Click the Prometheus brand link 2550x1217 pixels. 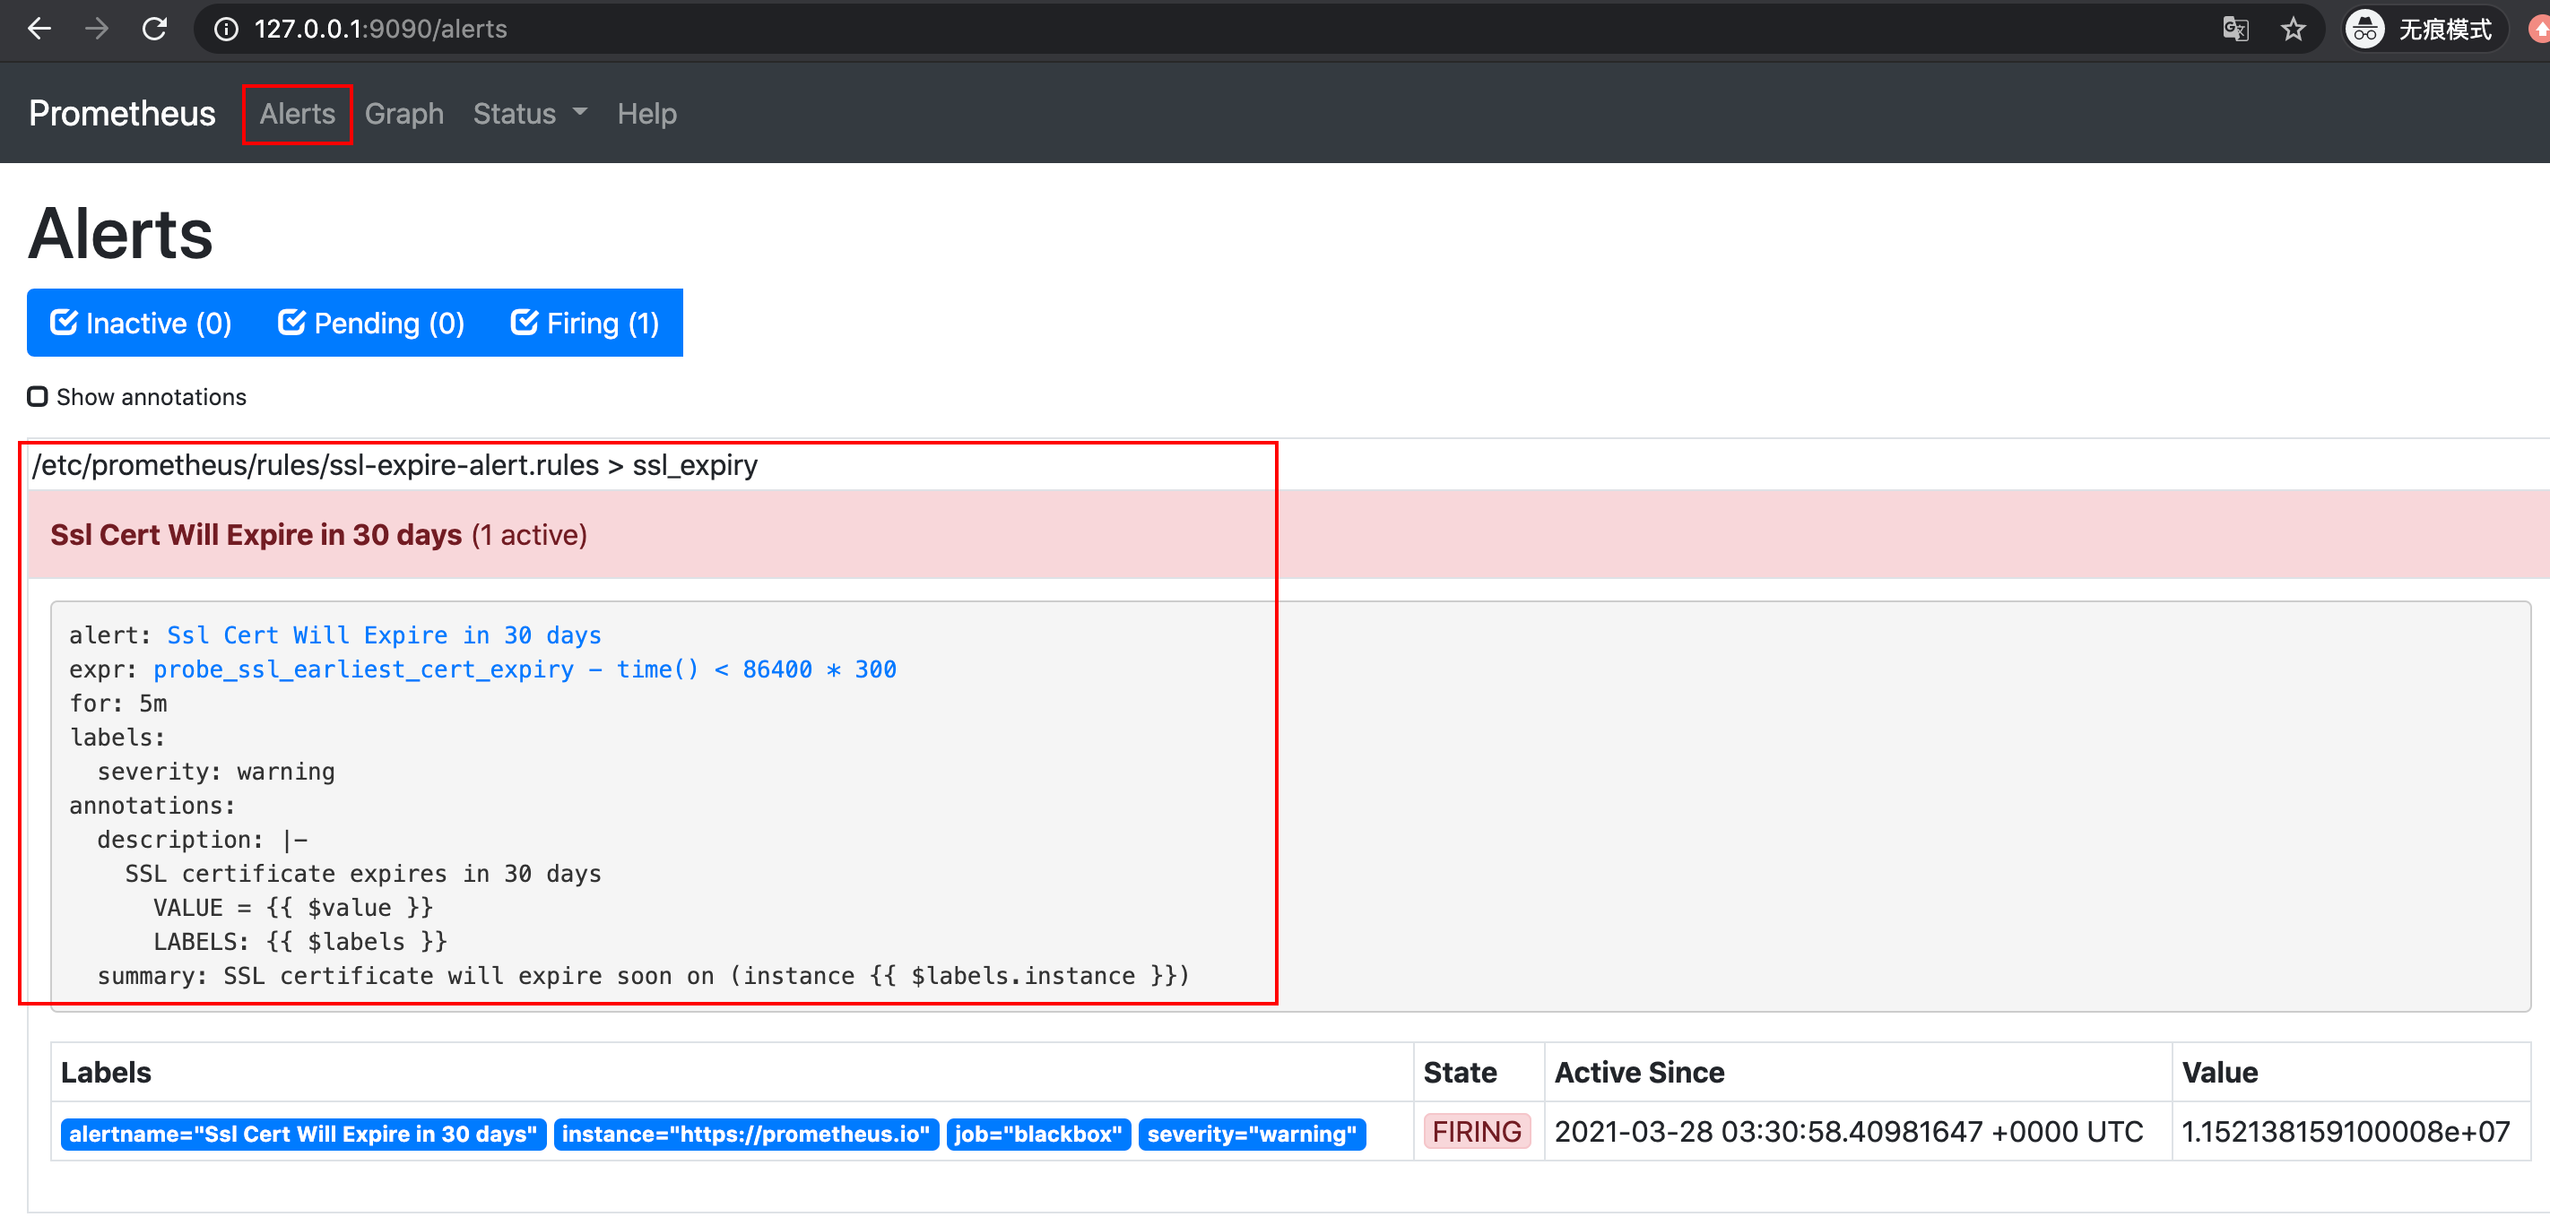(122, 114)
